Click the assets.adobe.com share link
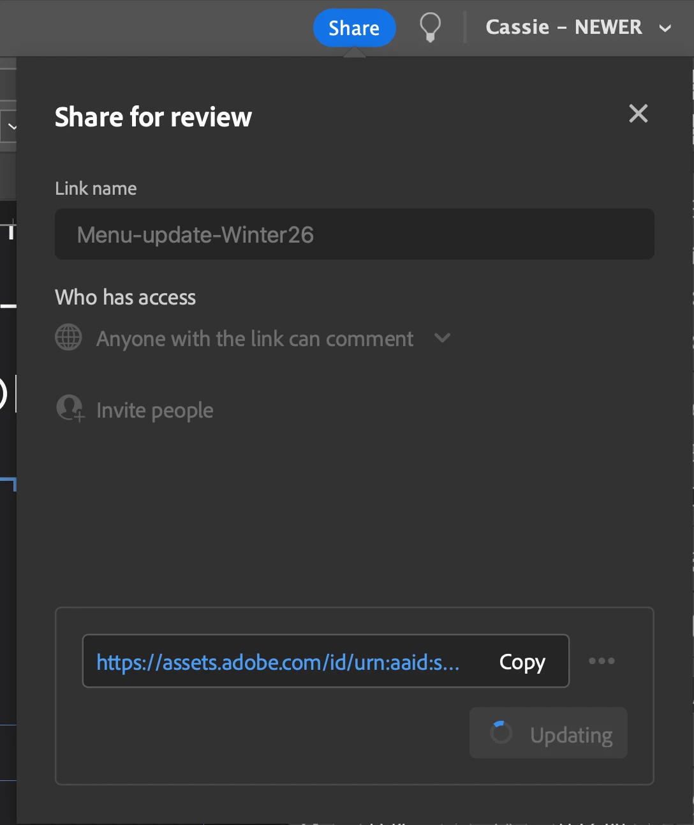 tap(277, 662)
